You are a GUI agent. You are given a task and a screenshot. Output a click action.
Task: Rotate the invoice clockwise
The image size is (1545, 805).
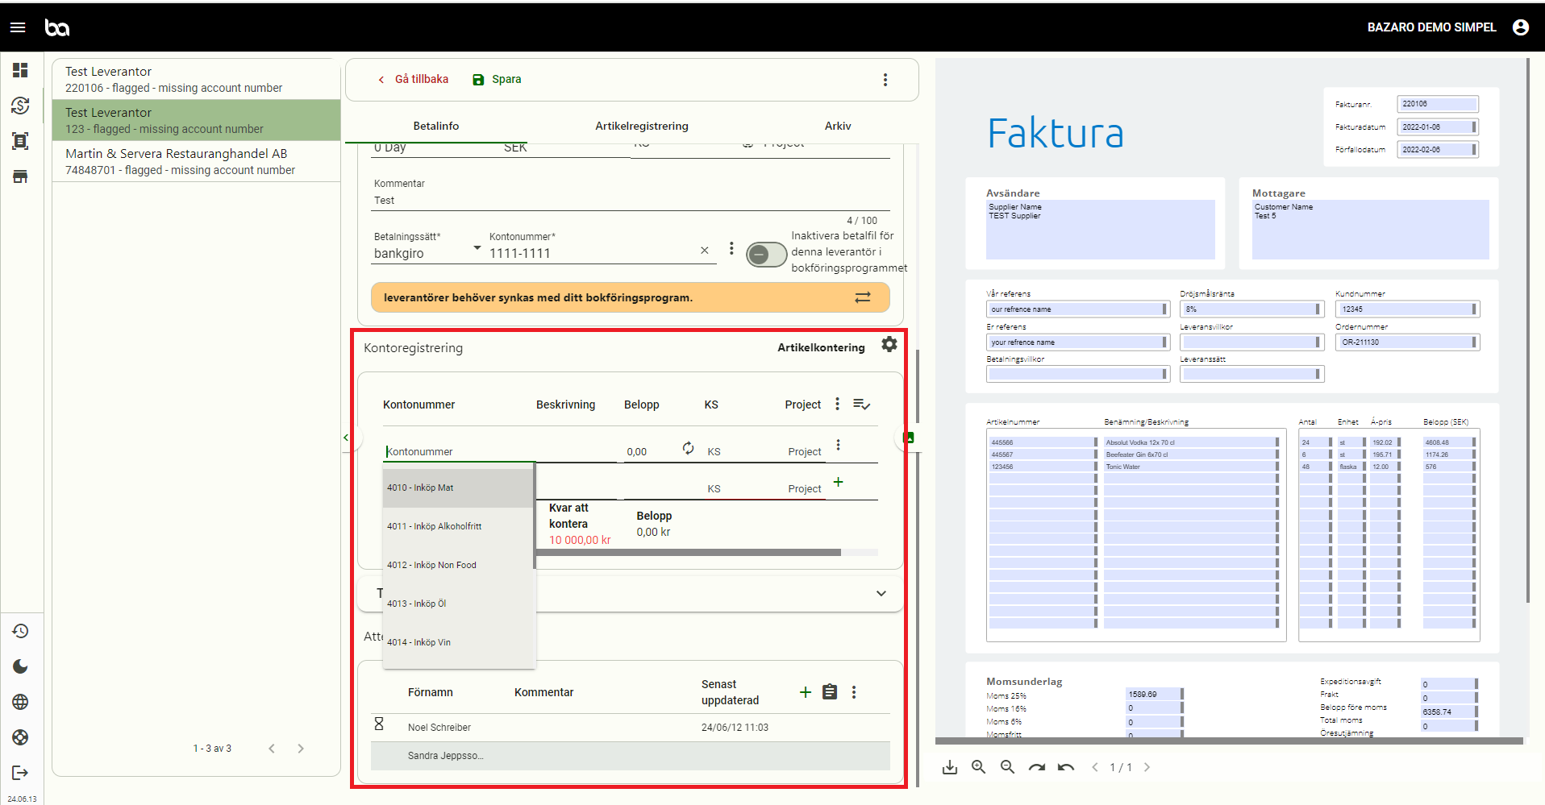point(1037,767)
